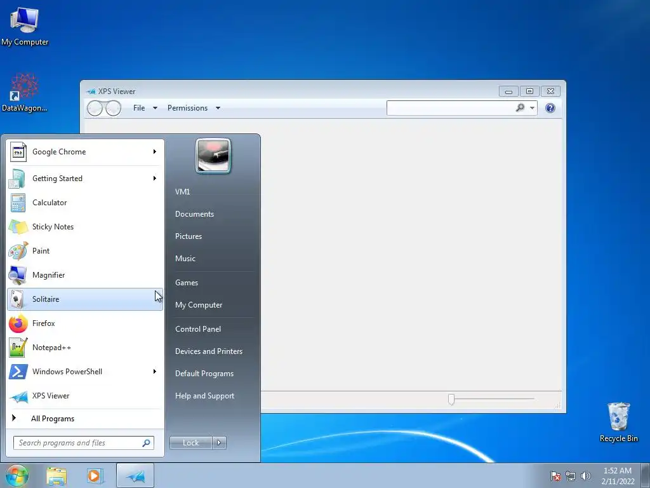Click the network tray icon
The width and height of the screenshot is (650, 488).
coord(571,476)
